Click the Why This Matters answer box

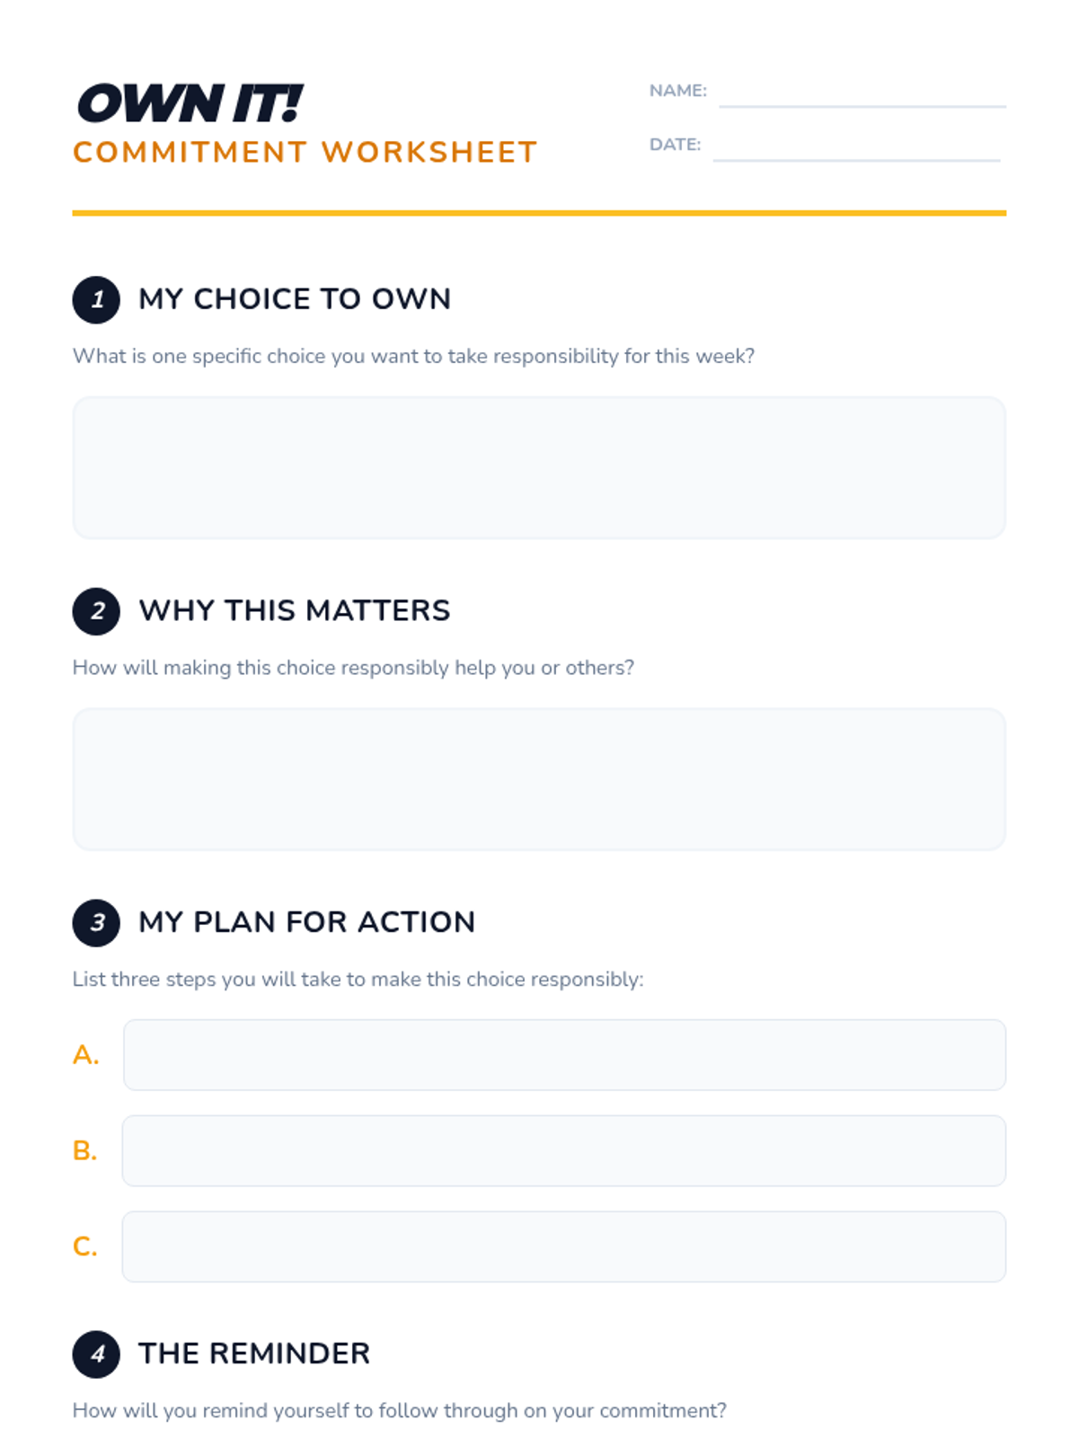click(539, 779)
